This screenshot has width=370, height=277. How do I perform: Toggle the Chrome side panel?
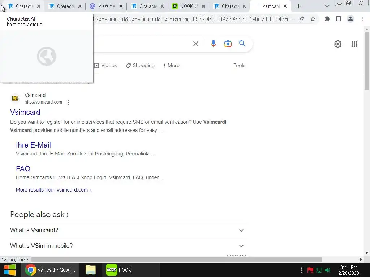339,19
